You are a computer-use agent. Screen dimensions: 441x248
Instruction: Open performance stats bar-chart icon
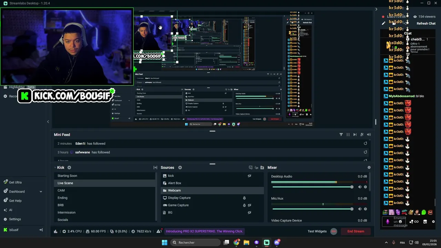(x=55, y=231)
